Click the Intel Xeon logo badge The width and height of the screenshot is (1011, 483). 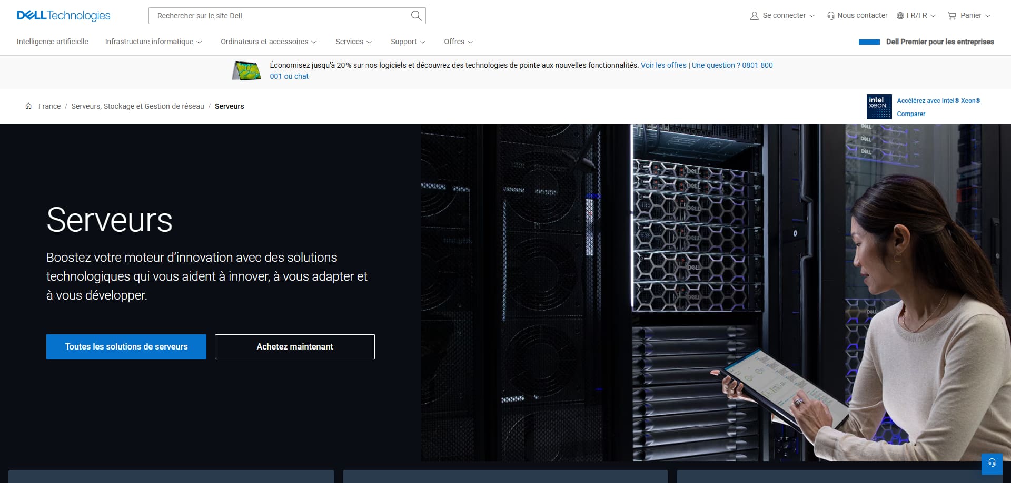point(879,107)
